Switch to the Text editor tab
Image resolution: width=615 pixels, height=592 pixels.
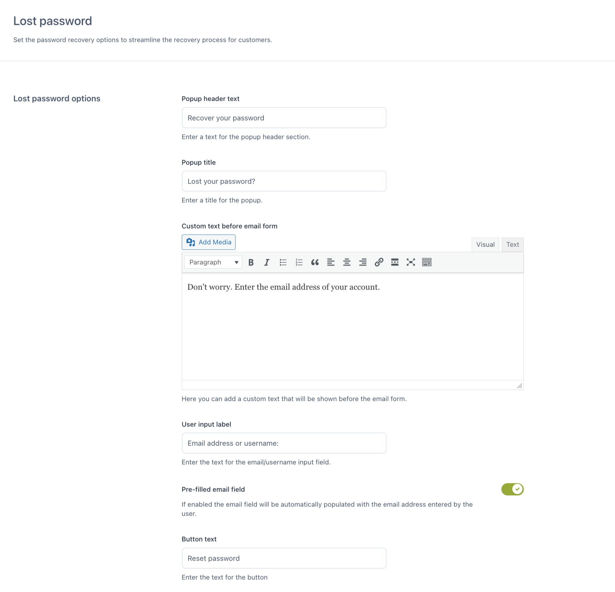[x=513, y=245]
